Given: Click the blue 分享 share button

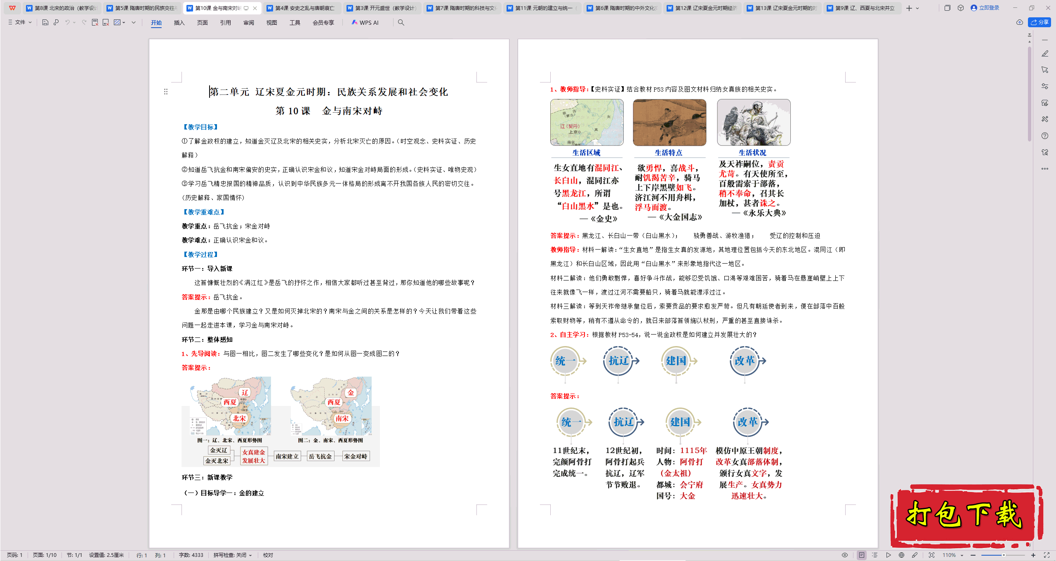Looking at the screenshot, I should click(x=1039, y=22).
